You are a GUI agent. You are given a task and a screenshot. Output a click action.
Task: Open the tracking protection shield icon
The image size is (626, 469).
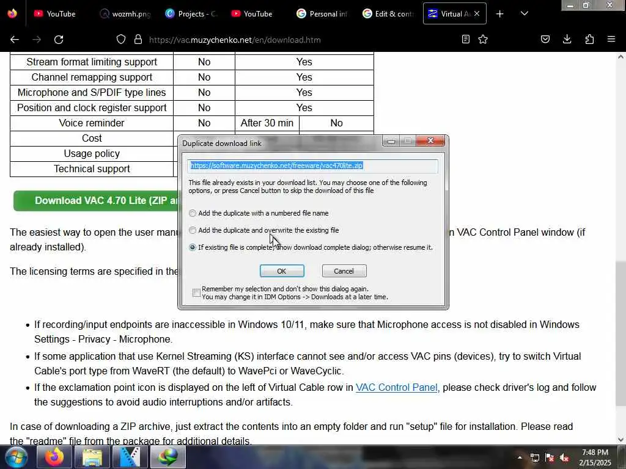(121, 40)
